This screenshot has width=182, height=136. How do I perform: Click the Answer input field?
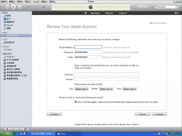[x=107, y=79]
